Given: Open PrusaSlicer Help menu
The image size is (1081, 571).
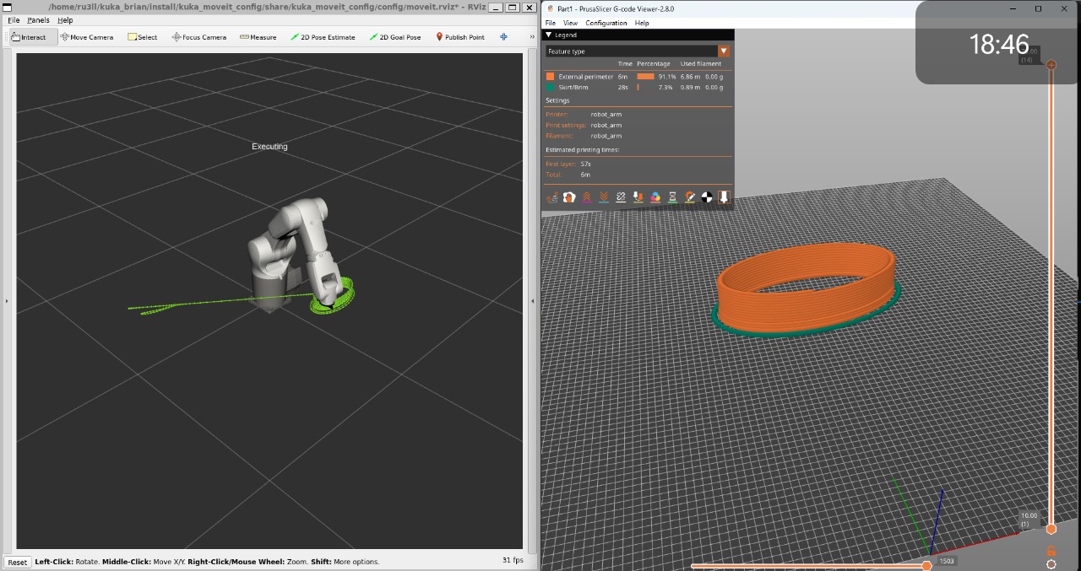Looking at the screenshot, I should (x=642, y=23).
